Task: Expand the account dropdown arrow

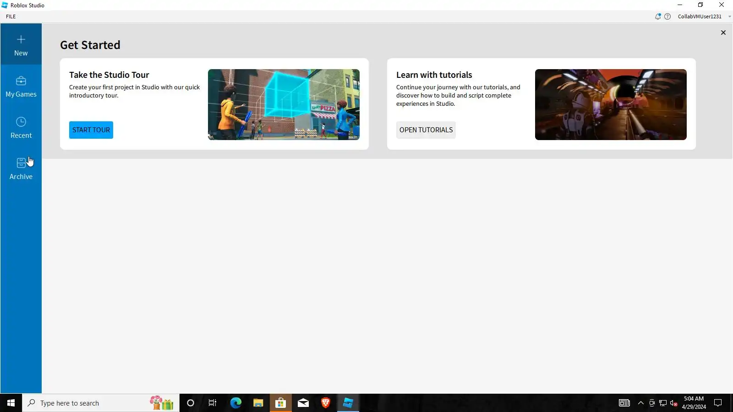Action: click(x=729, y=16)
